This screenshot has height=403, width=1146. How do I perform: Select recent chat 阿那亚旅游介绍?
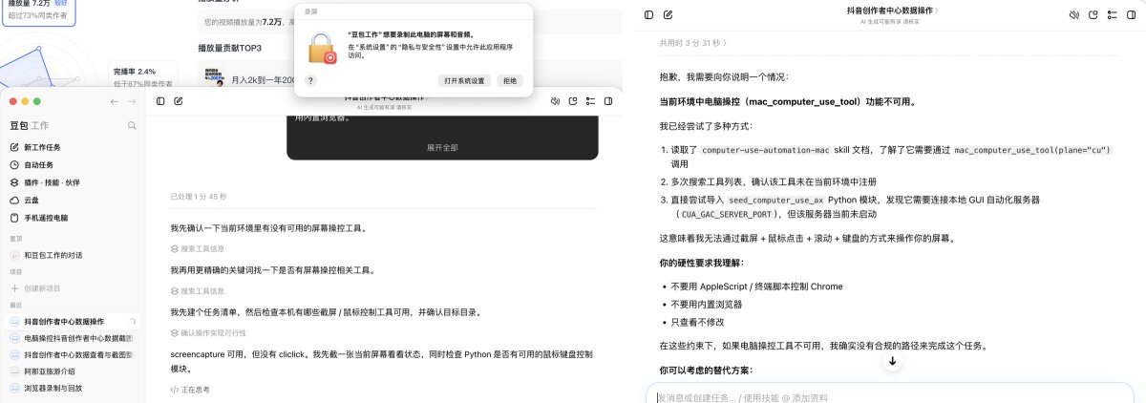(73, 371)
